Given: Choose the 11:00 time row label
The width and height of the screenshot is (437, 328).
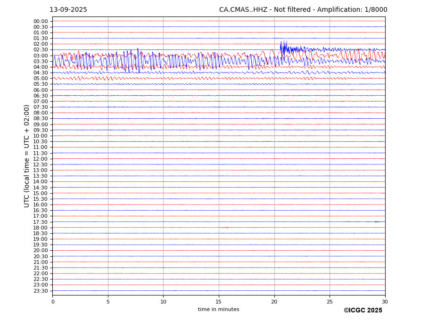Looking at the screenshot, I should coord(41,148).
